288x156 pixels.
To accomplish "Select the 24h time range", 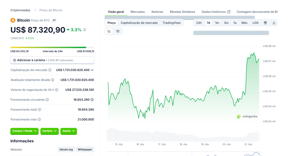I will (199, 23).
